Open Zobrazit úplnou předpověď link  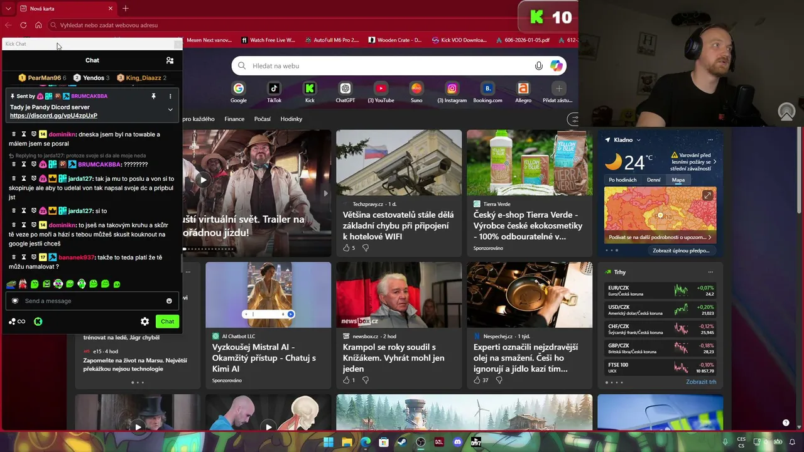pyautogui.click(x=681, y=250)
